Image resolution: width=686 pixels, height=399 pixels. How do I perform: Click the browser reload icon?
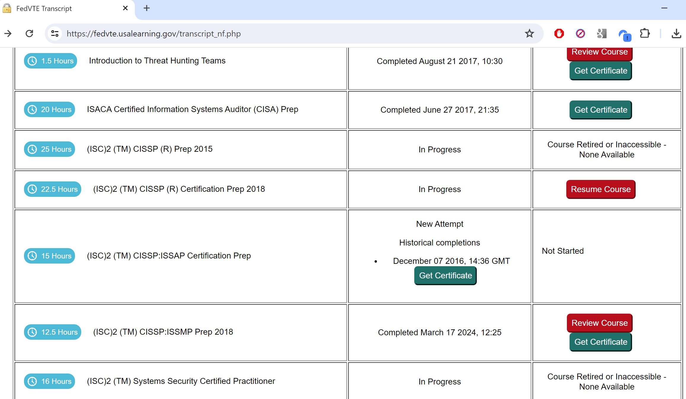pyautogui.click(x=29, y=33)
